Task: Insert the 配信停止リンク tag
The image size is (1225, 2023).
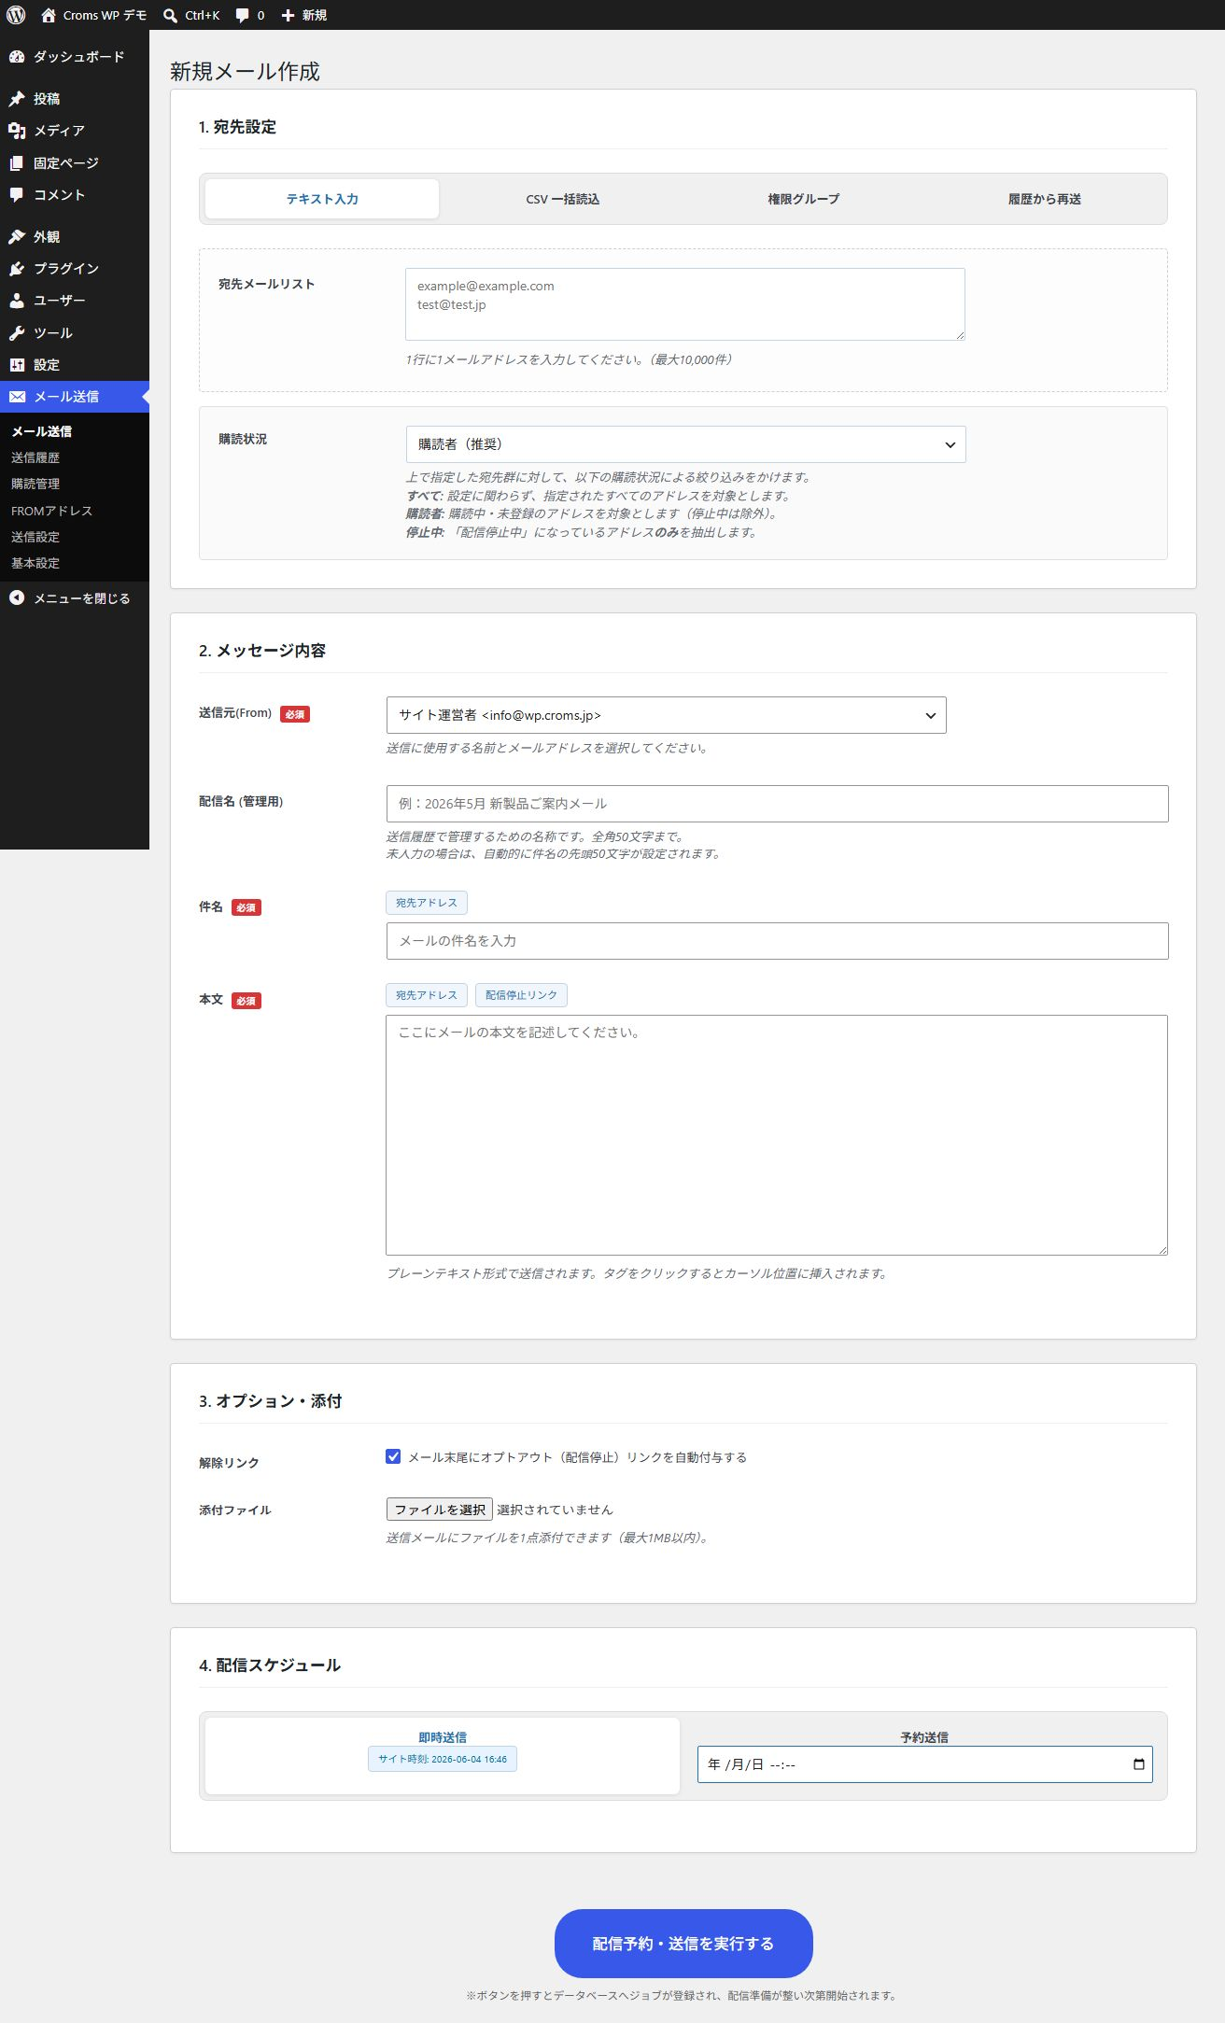Action: click(x=521, y=995)
